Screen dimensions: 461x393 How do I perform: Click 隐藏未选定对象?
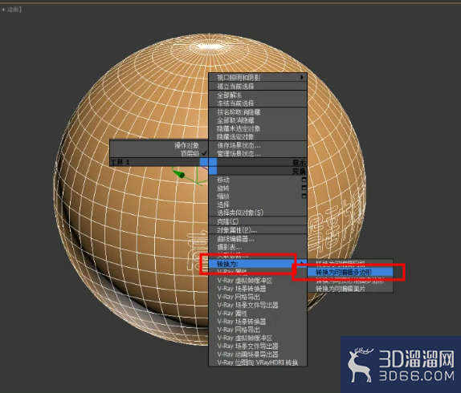pos(258,128)
